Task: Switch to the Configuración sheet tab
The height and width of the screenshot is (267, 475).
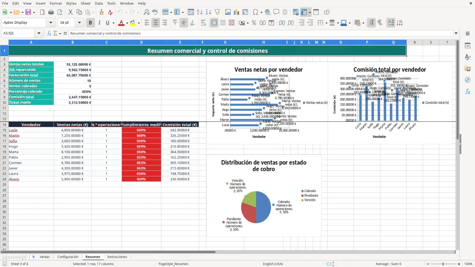Action: [68, 257]
